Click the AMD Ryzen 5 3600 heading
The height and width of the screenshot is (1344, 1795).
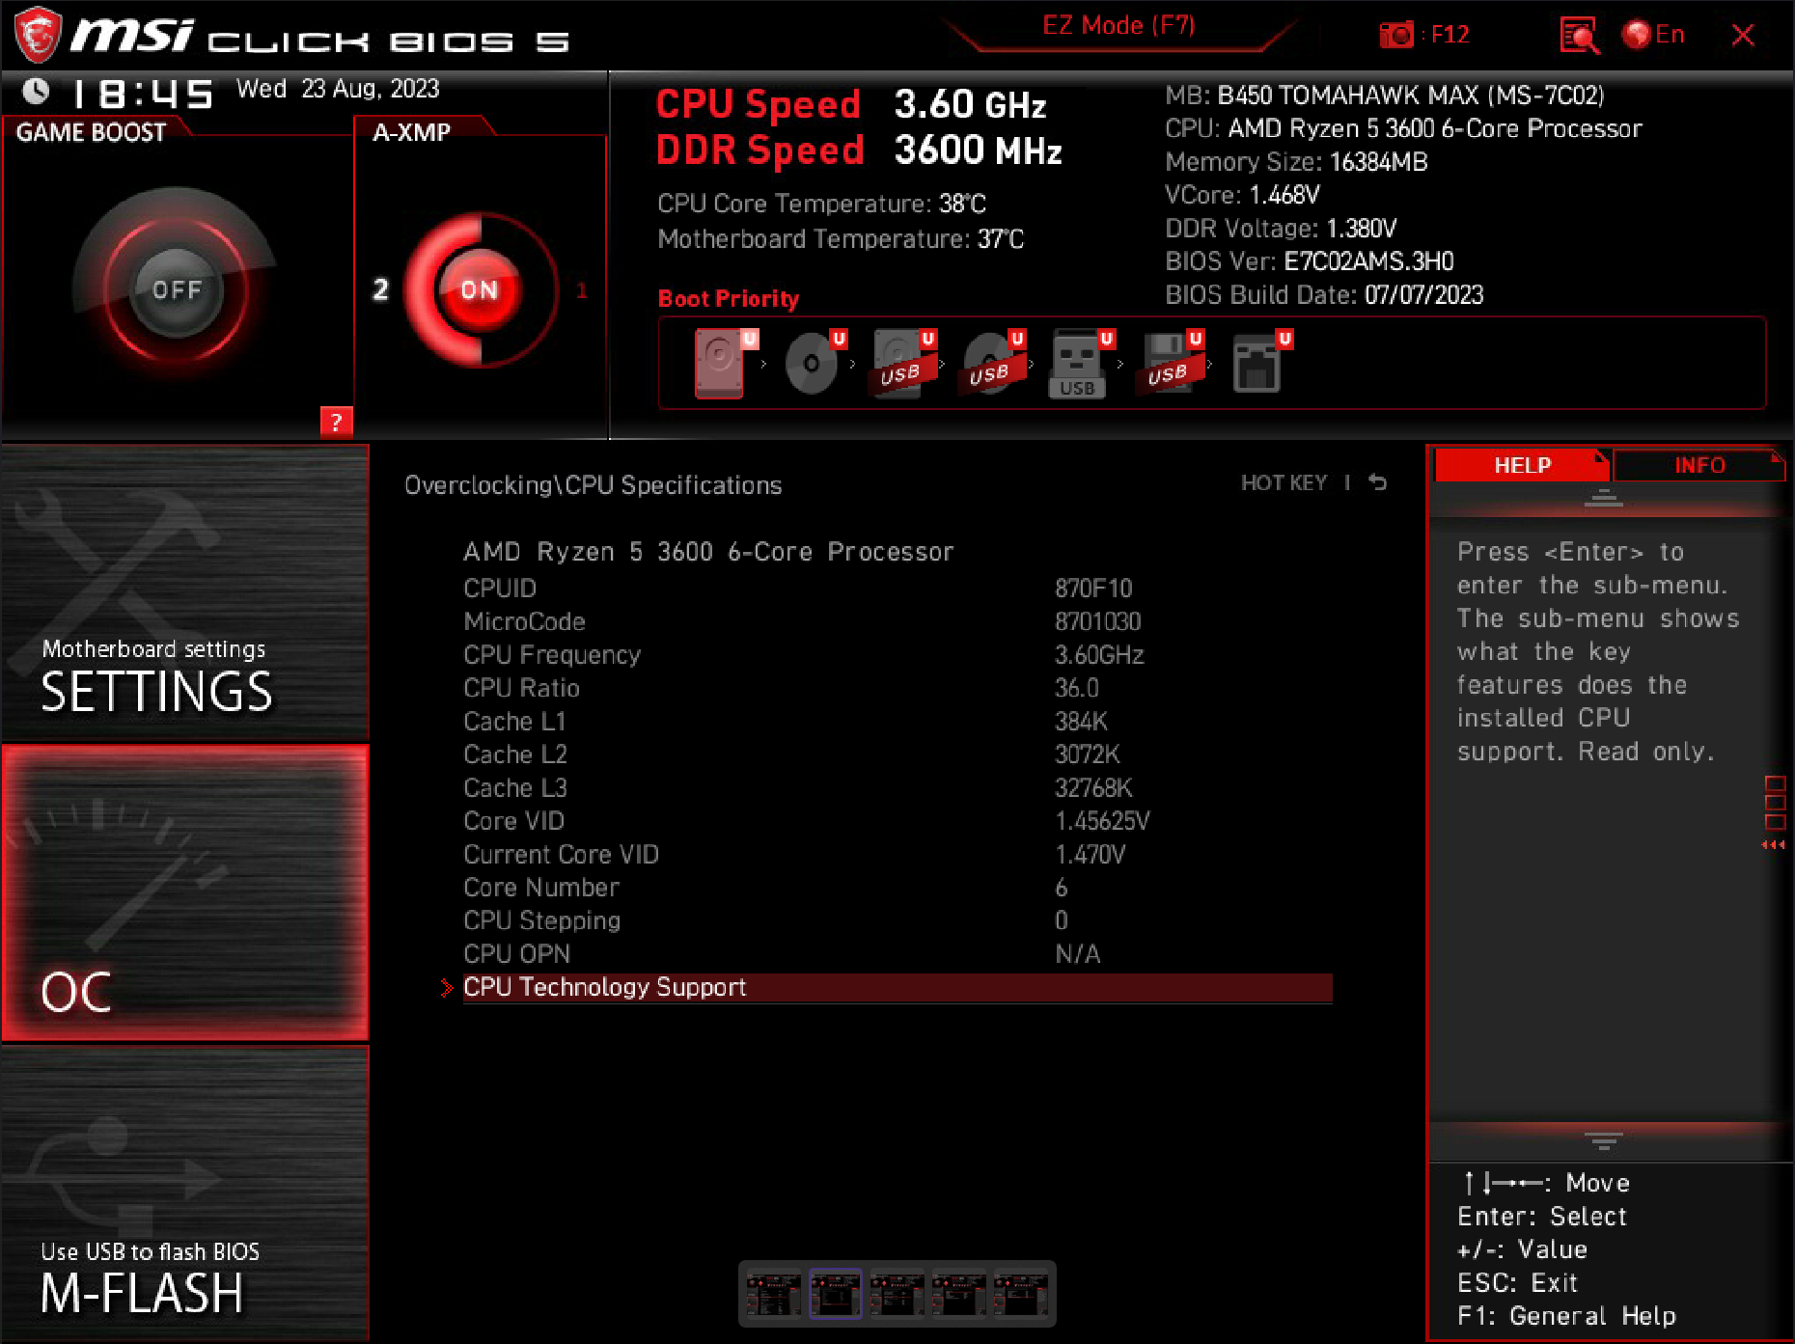pyautogui.click(x=708, y=552)
